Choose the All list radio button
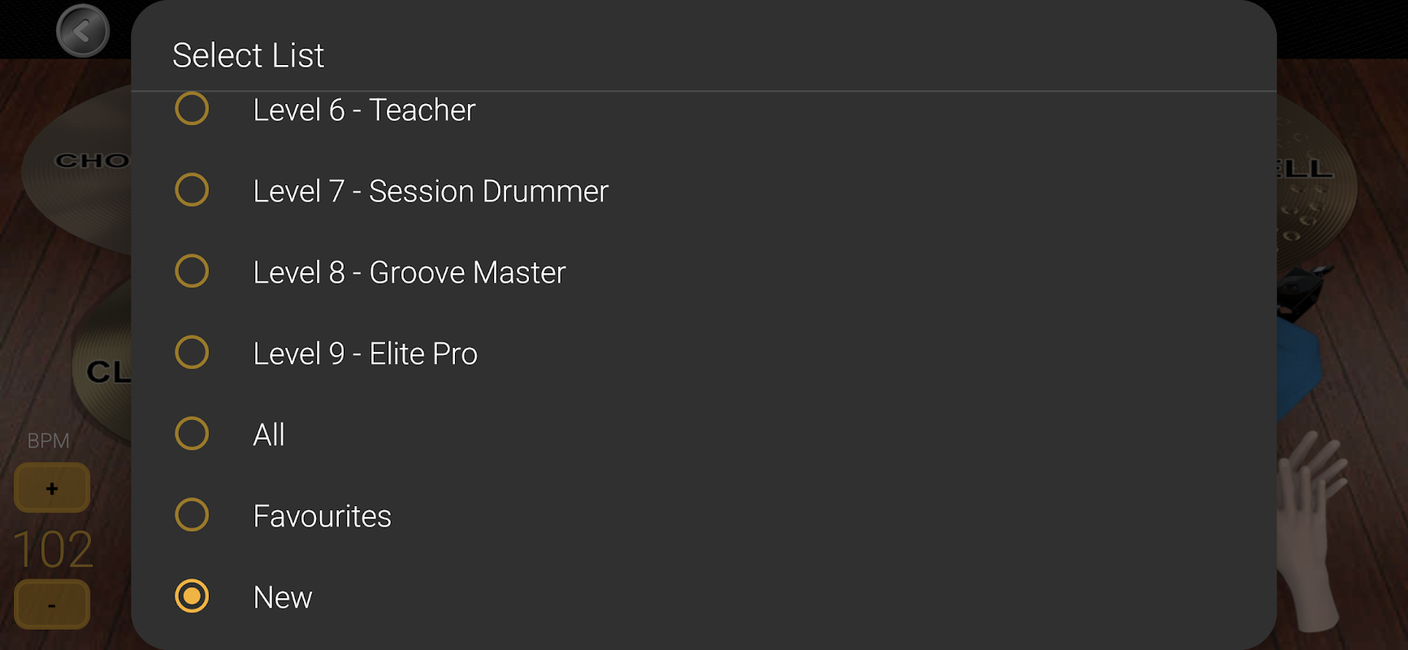The height and width of the screenshot is (650, 1408). [192, 434]
